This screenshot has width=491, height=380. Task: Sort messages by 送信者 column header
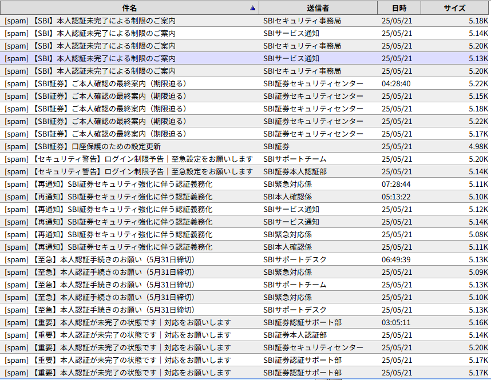(318, 8)
